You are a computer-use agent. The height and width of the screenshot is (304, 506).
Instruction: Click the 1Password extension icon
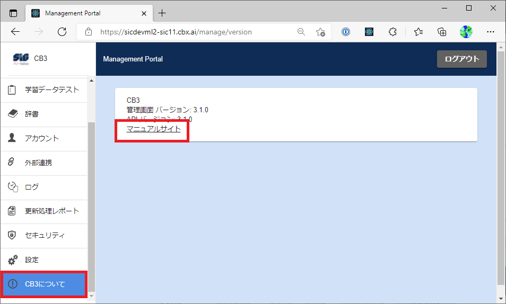click(345, 32)
